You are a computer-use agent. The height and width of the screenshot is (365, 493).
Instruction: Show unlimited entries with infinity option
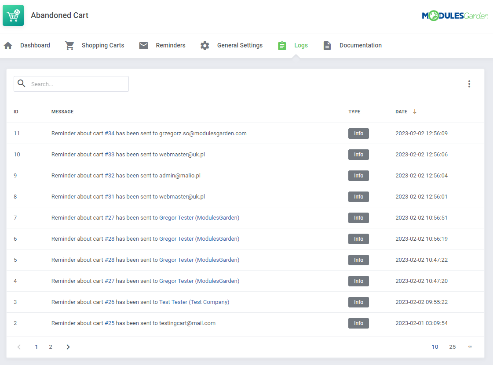[x=470, y=347]
